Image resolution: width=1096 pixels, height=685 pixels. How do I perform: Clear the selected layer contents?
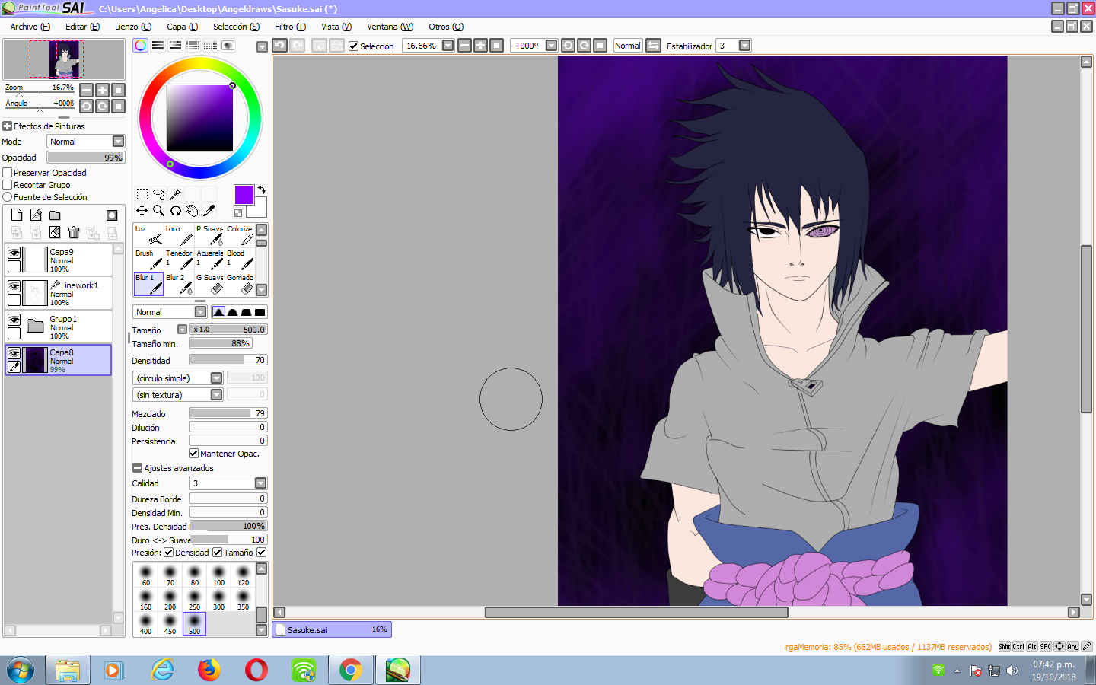click(55, 232)
